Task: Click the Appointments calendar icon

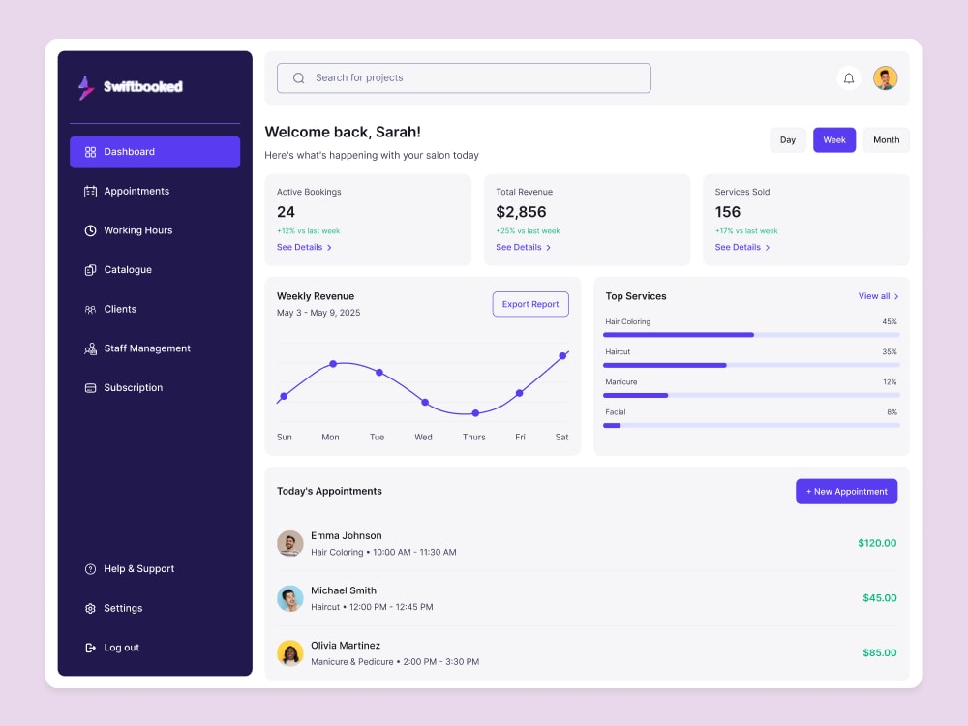Action: [90, 192]
